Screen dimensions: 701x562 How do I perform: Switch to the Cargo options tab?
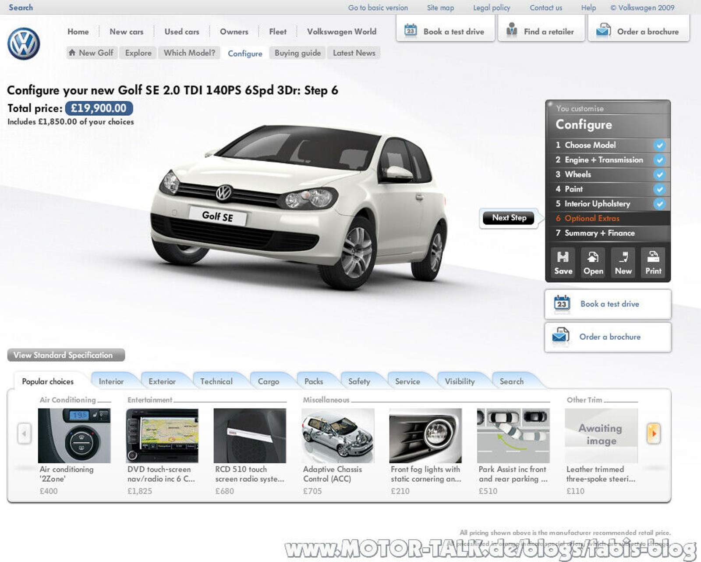tap(269, 381)
